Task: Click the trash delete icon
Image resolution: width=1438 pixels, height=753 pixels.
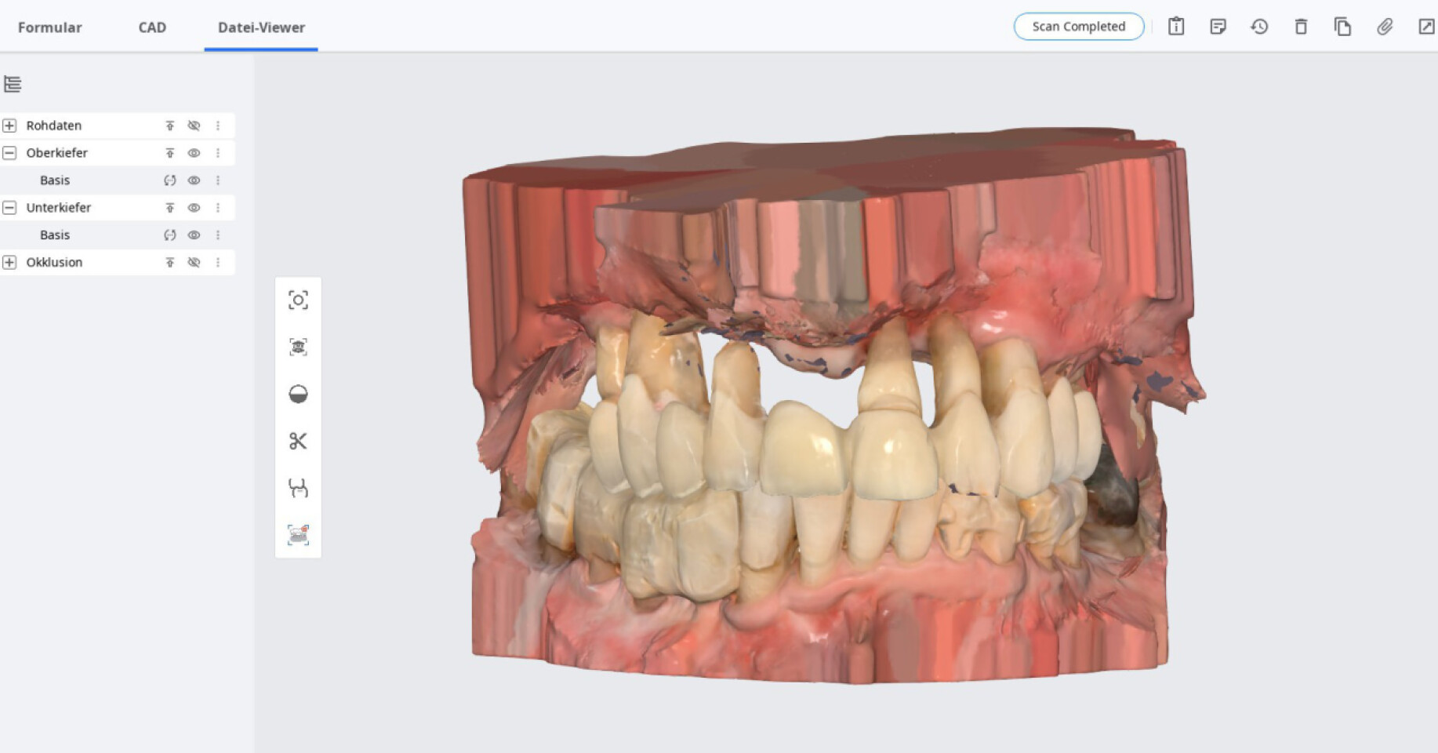Action: [x=1301, y=27]
